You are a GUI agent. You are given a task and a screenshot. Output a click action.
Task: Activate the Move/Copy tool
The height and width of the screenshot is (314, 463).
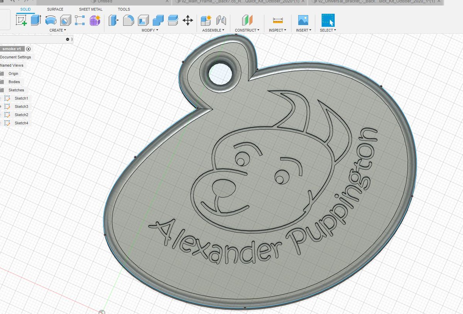[x=188, y=20]
